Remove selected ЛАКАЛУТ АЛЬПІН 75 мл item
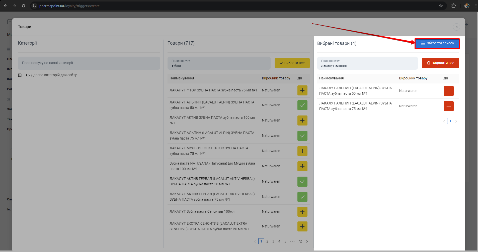 tap(448, 106)
